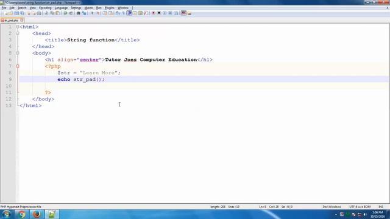Open the ? help menu

pos(133,8)
